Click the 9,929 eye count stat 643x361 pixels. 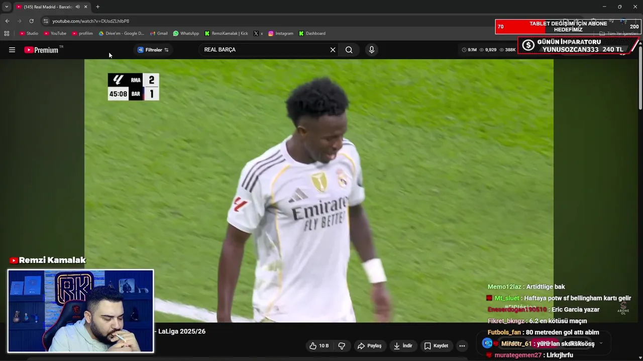point(488,50)
